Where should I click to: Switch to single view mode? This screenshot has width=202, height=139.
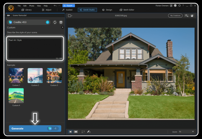tap(70, 132)
